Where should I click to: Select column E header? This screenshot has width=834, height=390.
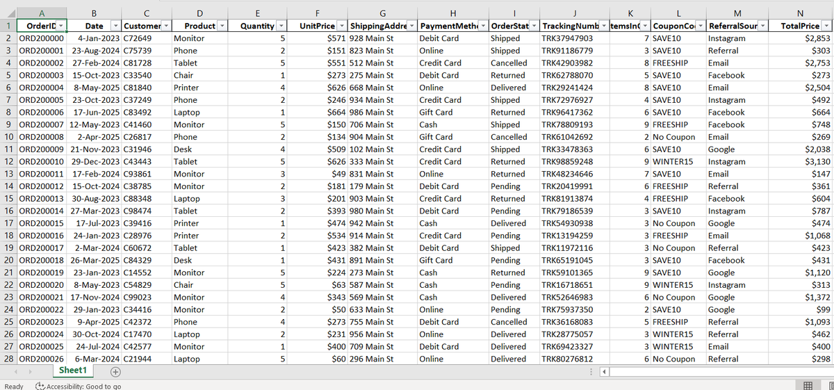coord(259,13)
